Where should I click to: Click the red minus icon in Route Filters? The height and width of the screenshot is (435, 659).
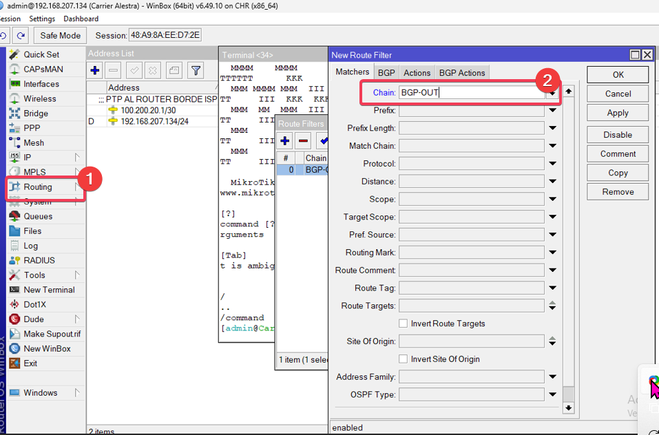(304, 141)
